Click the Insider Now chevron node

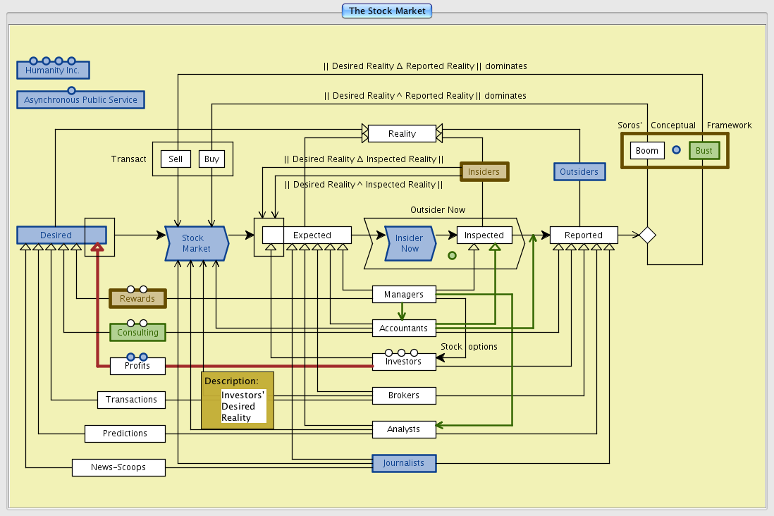[x=410, y=243]
